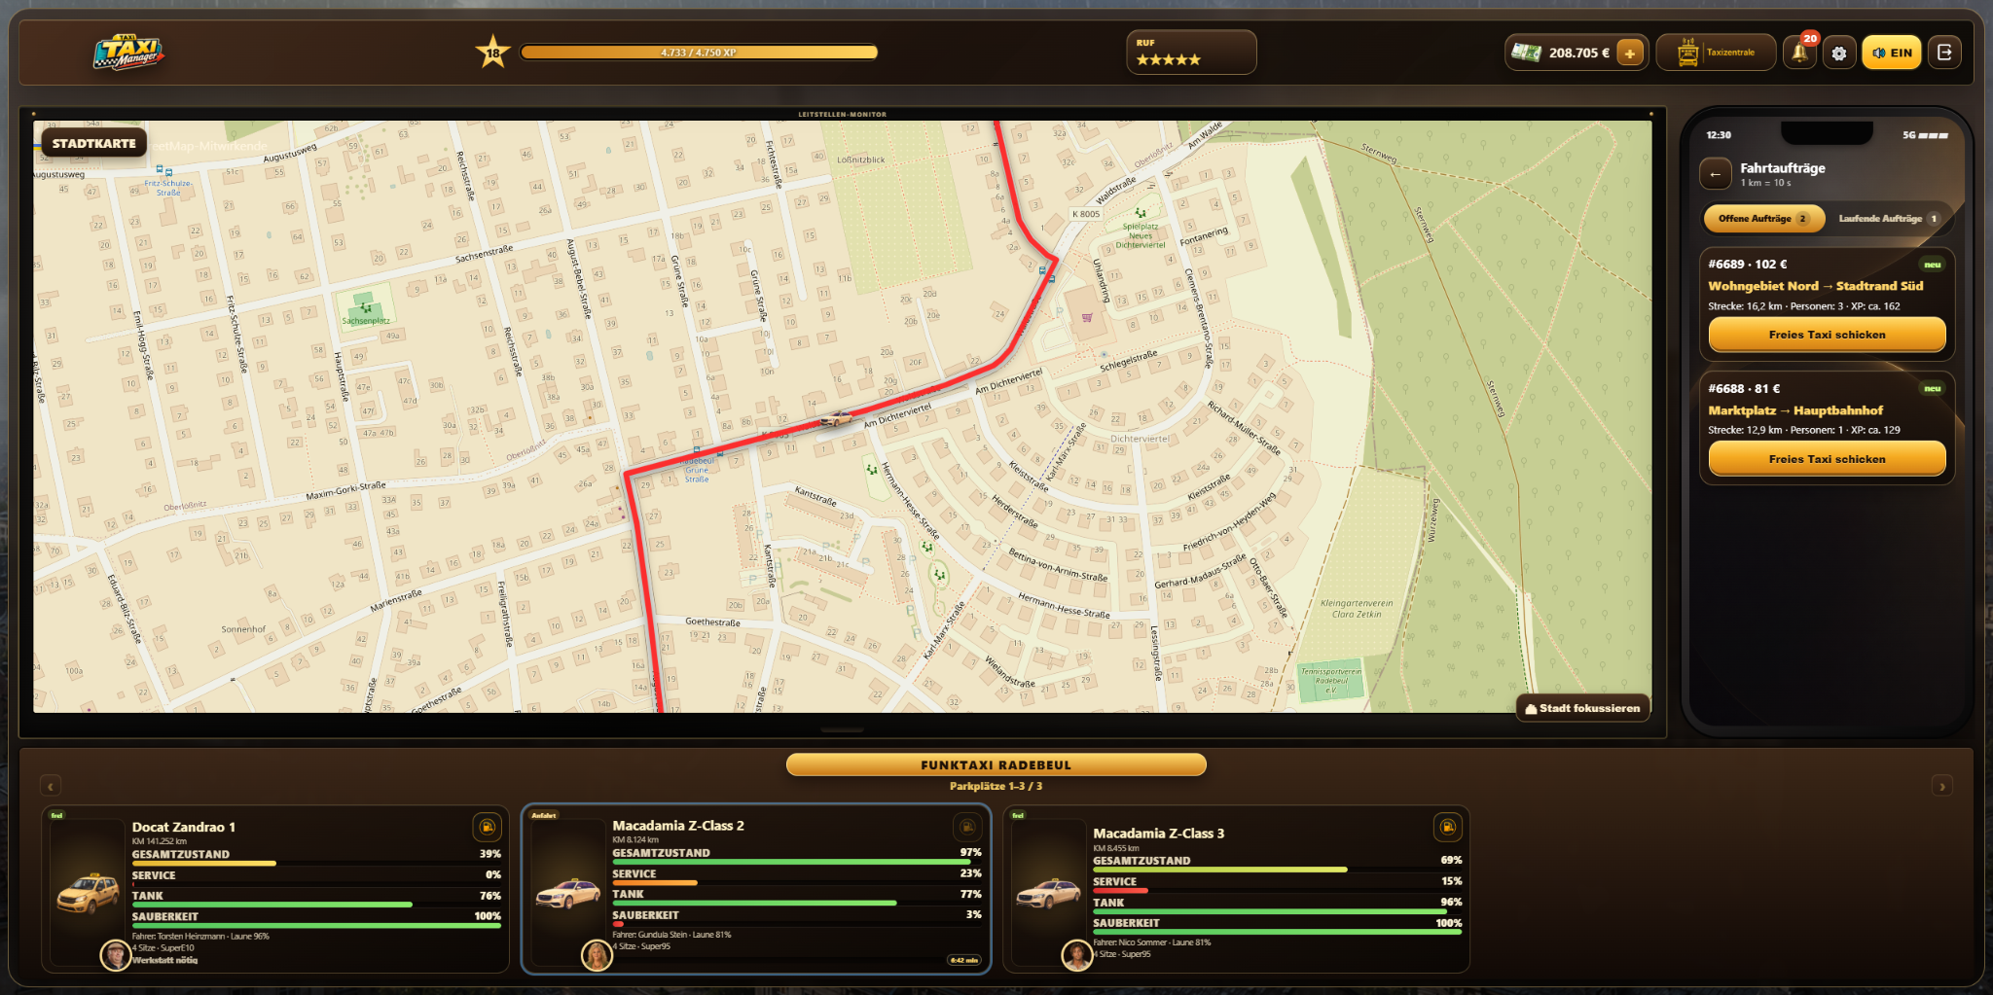Image resolution: width=1993 pixels, height=995 pixels.
Task: Click order #6689 · 102 € title
Action: [1747, 265]
